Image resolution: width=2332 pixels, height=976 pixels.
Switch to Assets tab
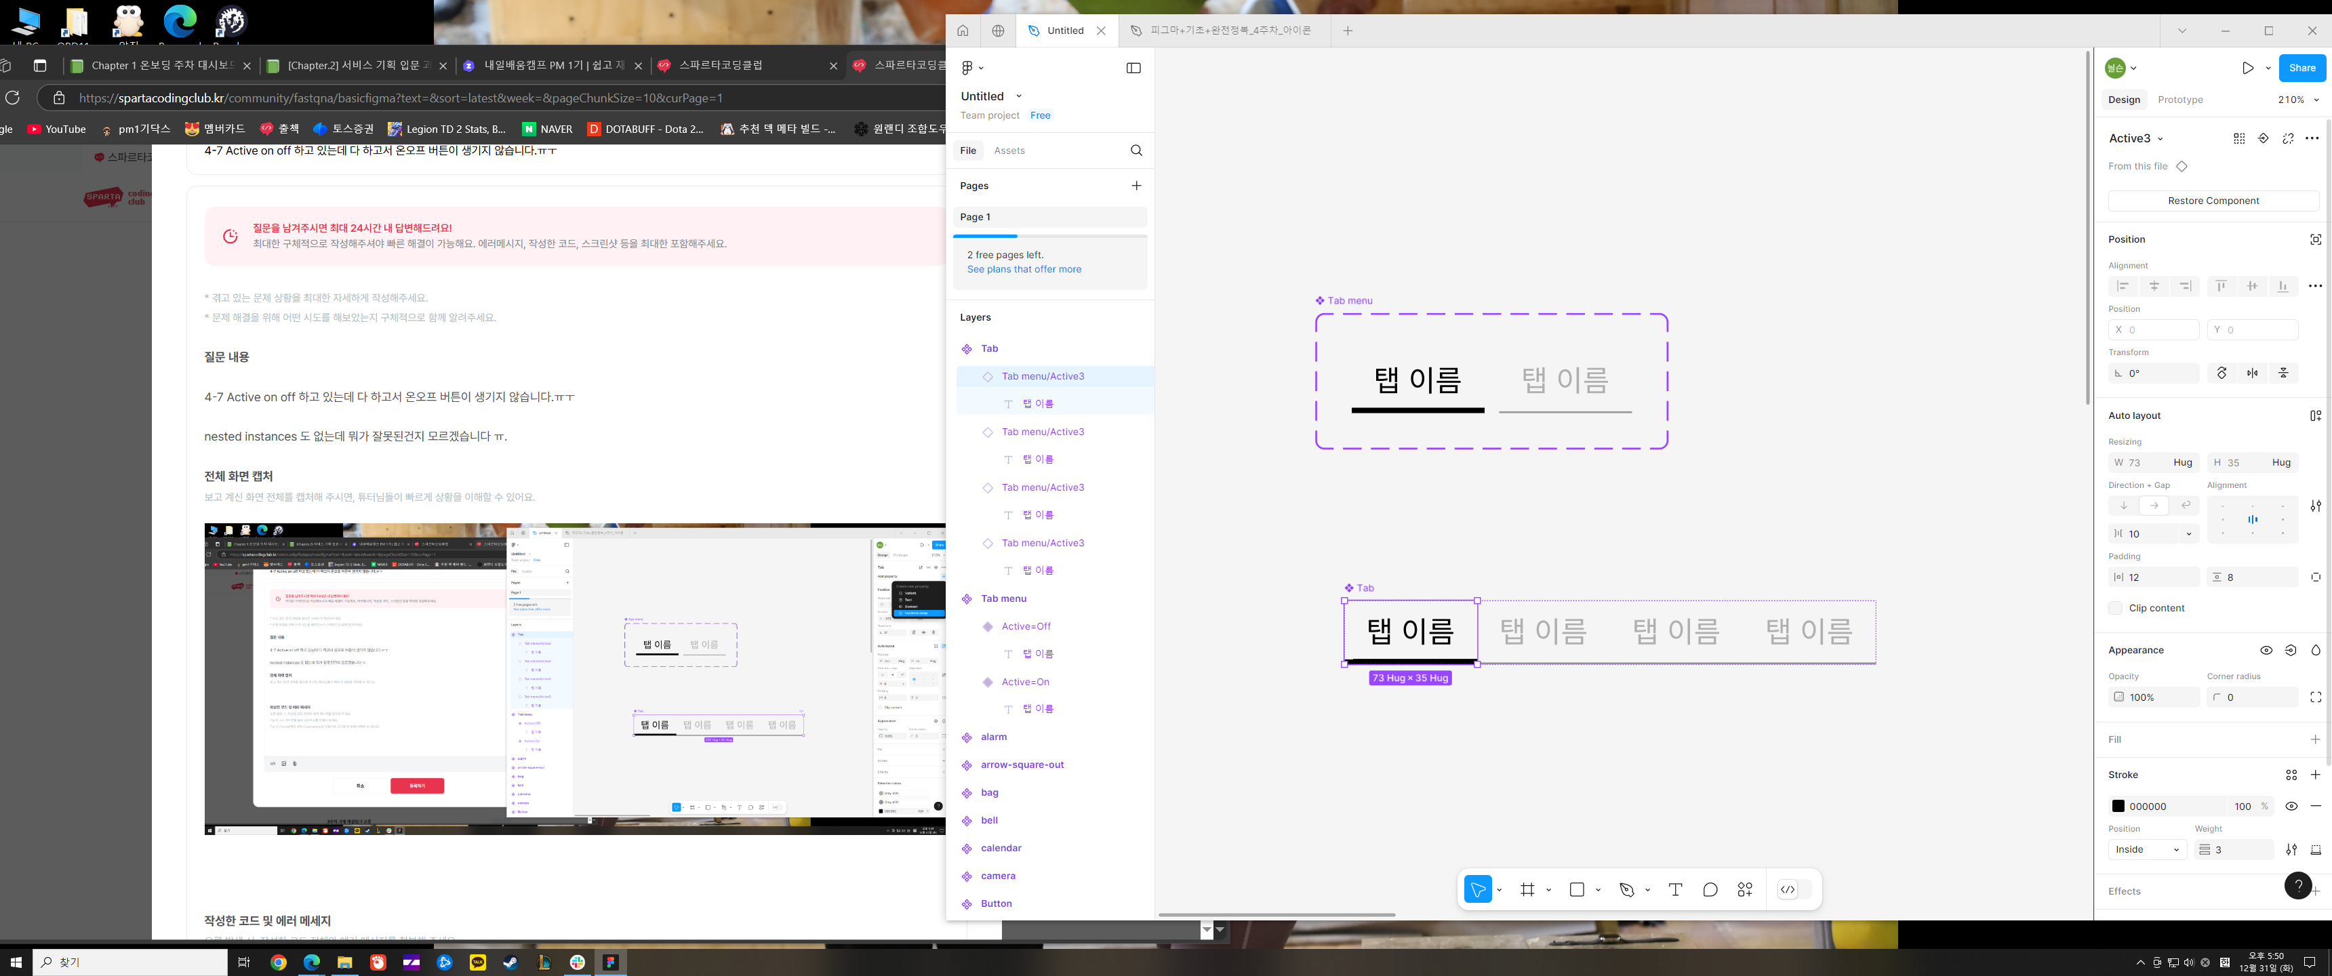click(1009, 150)
